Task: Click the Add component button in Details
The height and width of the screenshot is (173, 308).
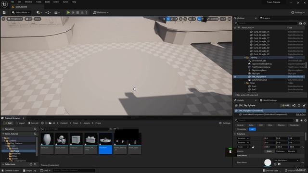Action: [285, 106]
